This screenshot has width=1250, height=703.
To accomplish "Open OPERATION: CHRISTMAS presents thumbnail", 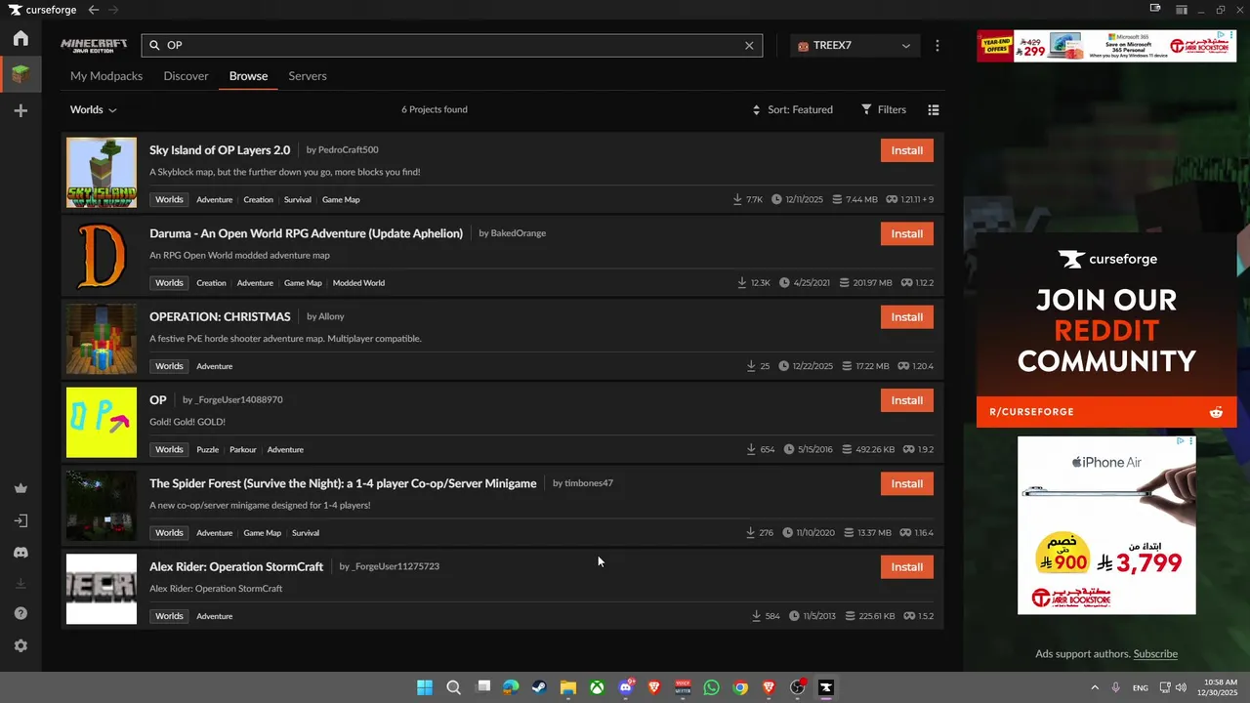I will pos(102,340).
